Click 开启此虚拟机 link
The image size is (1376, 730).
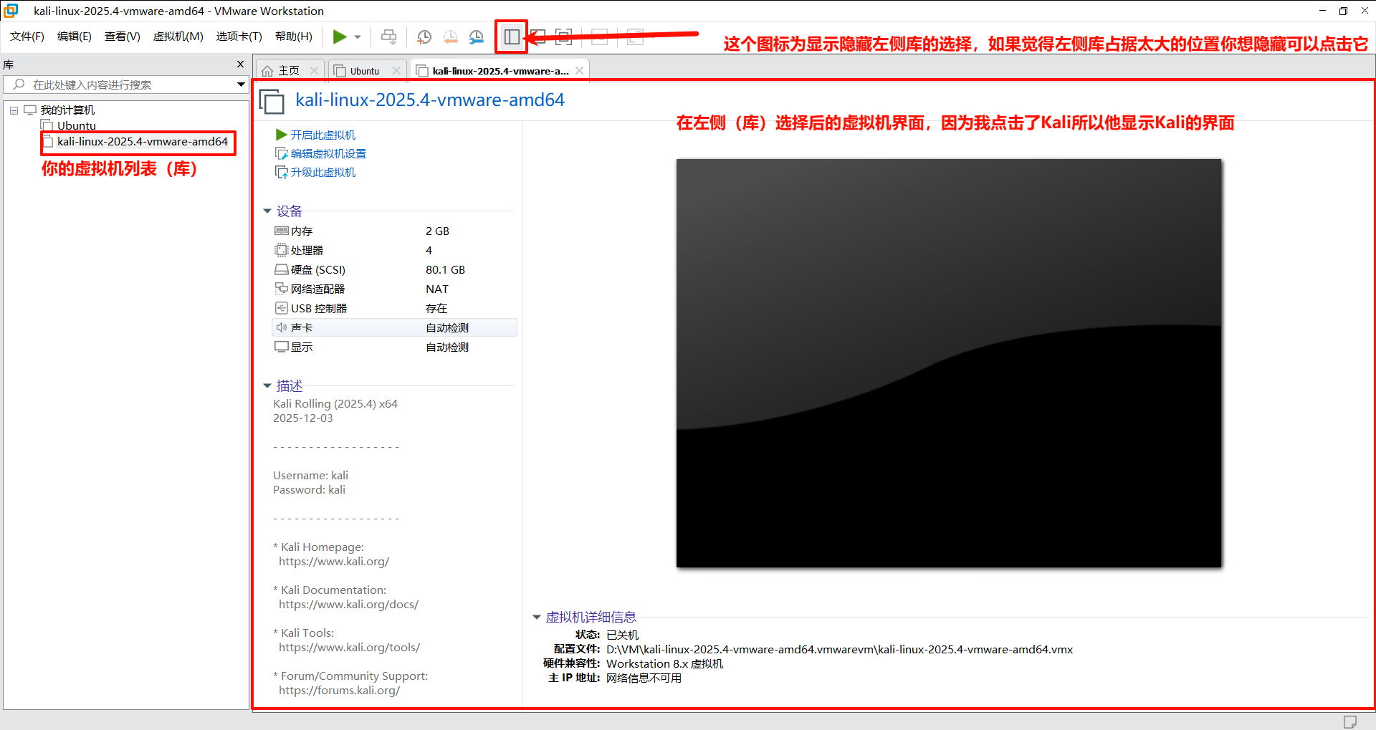pyautogui.click(x=322, y=135)
